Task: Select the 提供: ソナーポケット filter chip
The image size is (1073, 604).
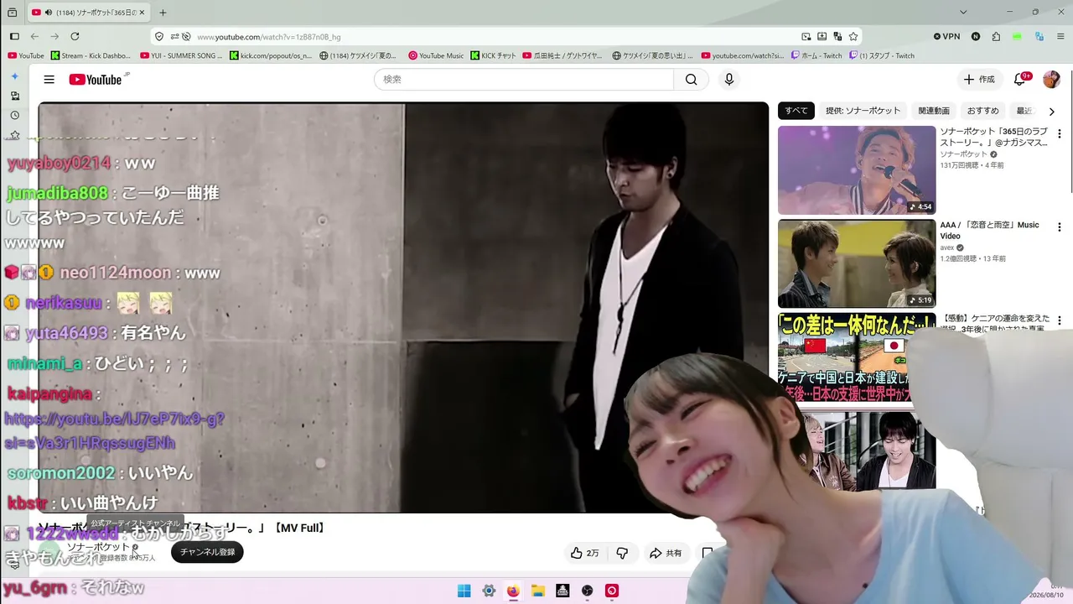Action: point(863,111)
